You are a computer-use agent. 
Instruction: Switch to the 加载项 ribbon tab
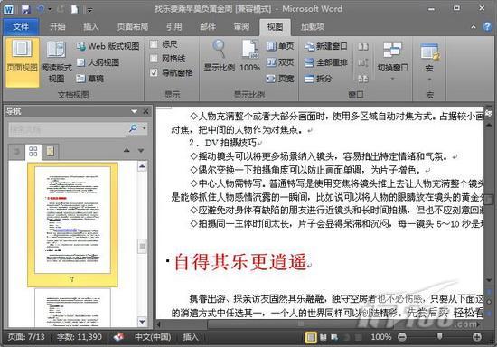[x=313, y=27]
